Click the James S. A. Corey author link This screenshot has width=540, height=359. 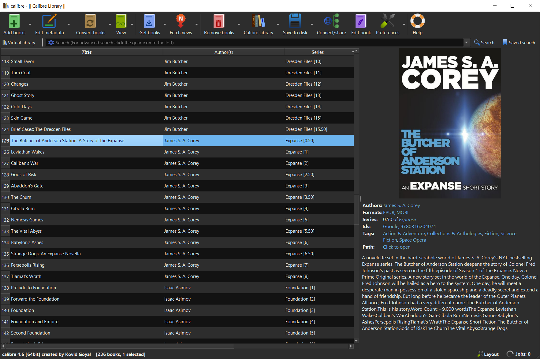(x=401, y=205)
